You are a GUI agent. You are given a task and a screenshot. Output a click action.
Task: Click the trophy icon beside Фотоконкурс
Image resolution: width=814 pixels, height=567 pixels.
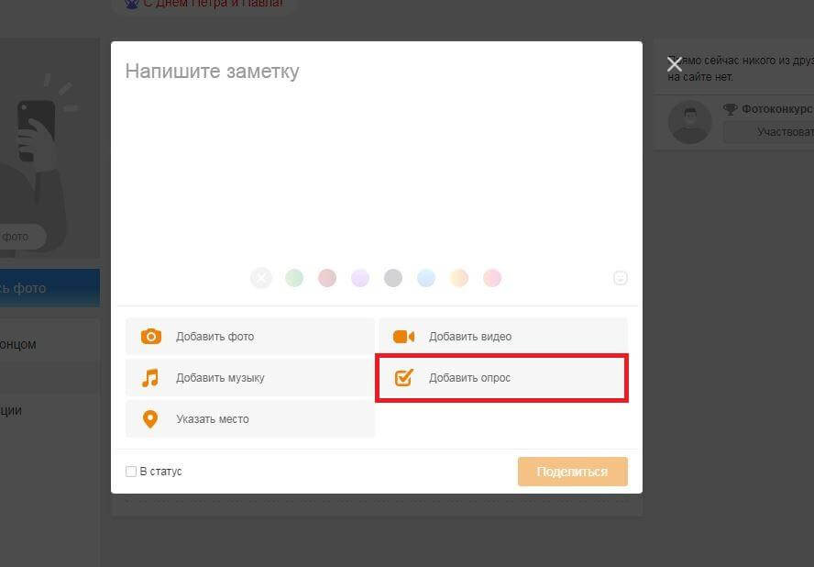click(730, 109)
